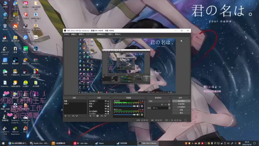Undock the 场景 panel using its header icon
Viewport: 259px width, 146px height.
coord(86,98)
